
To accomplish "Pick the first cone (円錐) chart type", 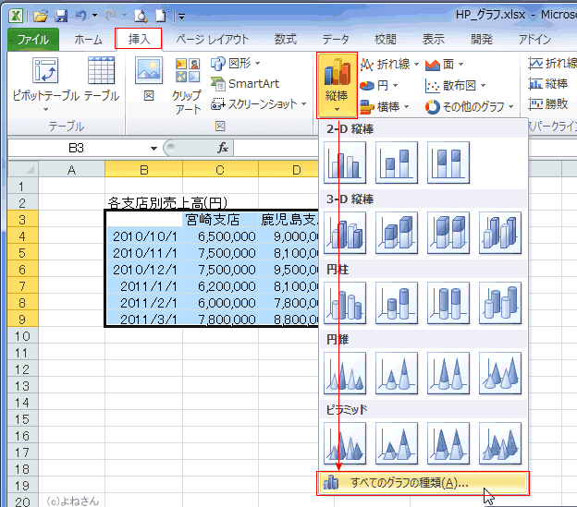I will 346,373.
